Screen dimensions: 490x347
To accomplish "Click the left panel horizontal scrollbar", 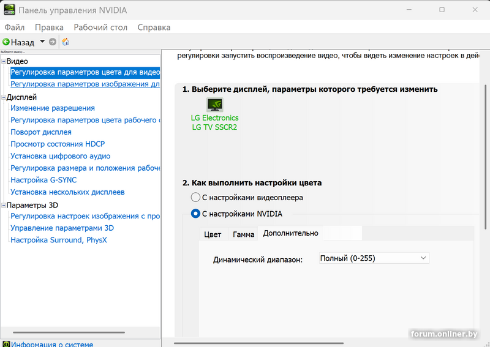I will 69,332.
